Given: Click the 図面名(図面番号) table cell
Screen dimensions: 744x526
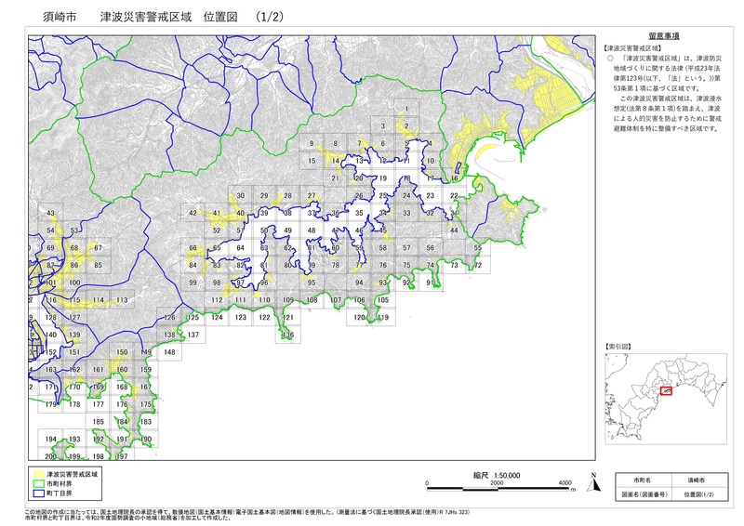Looking at the screenshot, I should [642, 494].
